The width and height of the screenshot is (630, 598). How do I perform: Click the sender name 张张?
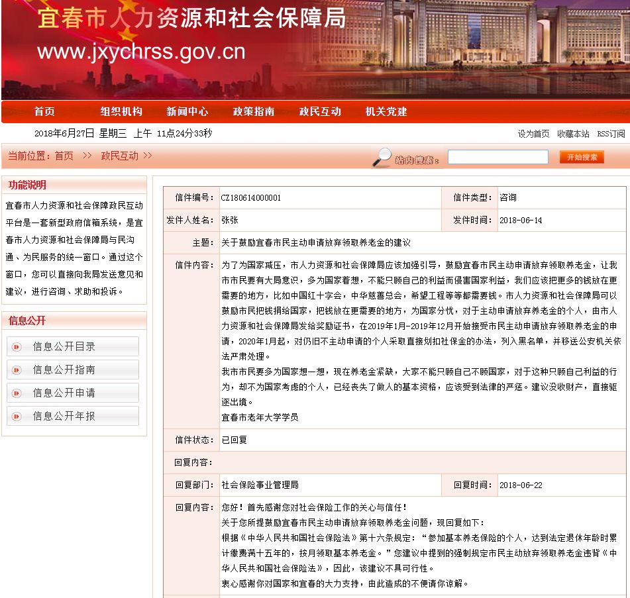pyautogui.click(x=230, y=220)
